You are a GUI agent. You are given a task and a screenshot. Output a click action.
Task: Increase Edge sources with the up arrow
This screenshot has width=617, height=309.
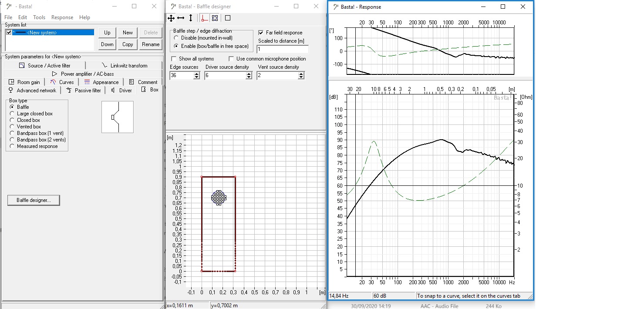(x=196, y=74)
